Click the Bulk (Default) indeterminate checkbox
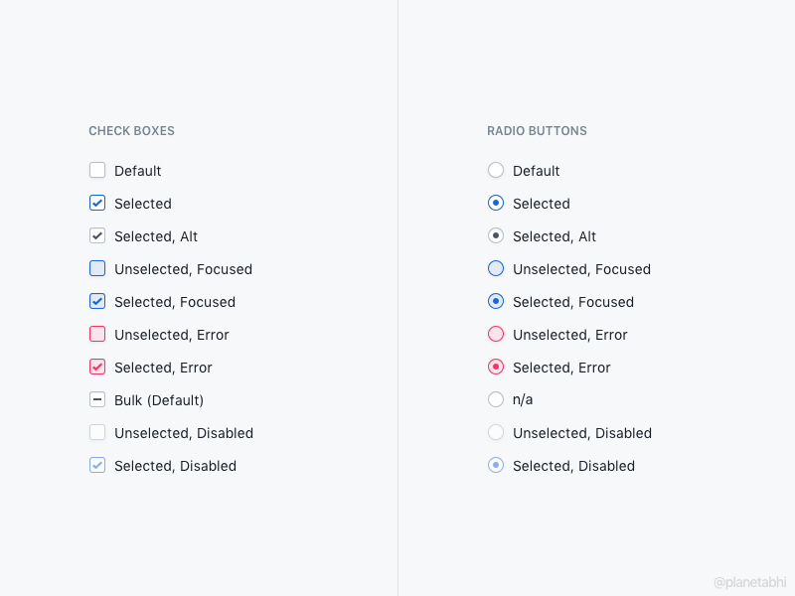The height and width of the screenshot is (596, 795). click(97, 399)
